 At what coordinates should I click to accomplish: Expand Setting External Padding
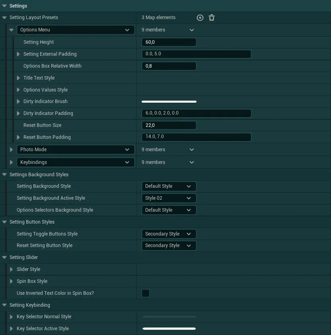coord(18,54)
